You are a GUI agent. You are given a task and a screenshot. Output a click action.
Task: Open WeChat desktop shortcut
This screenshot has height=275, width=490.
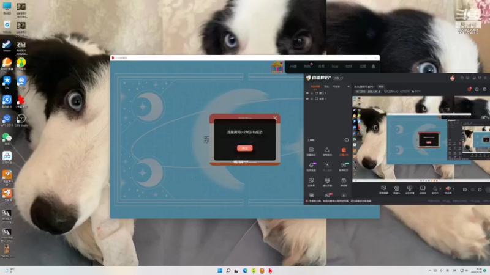coord(7,139)
